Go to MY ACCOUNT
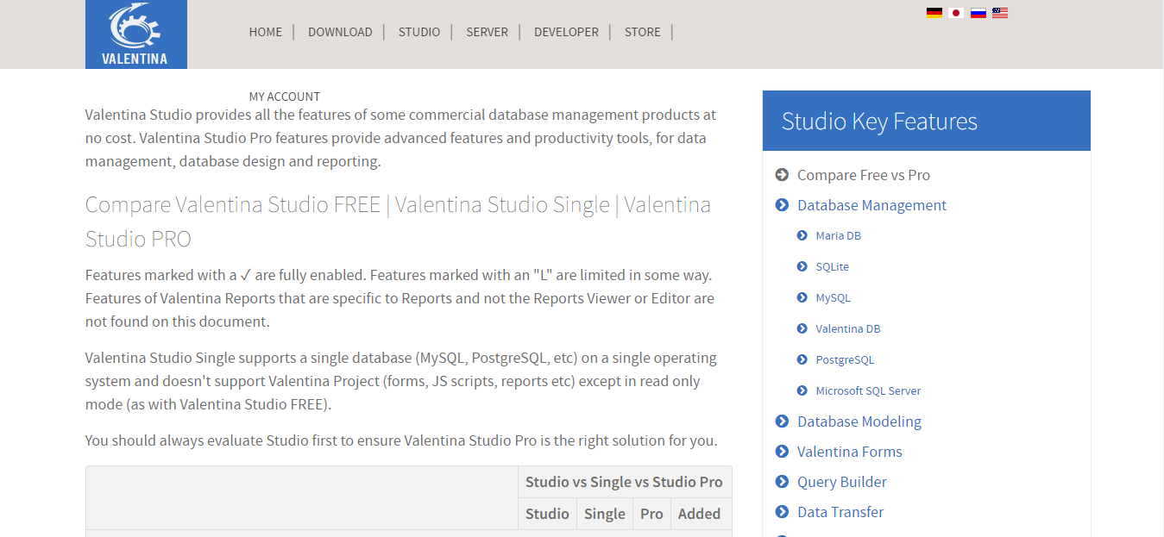The height and width of the screenshot is (537, 1164). (x=285, y=97)
